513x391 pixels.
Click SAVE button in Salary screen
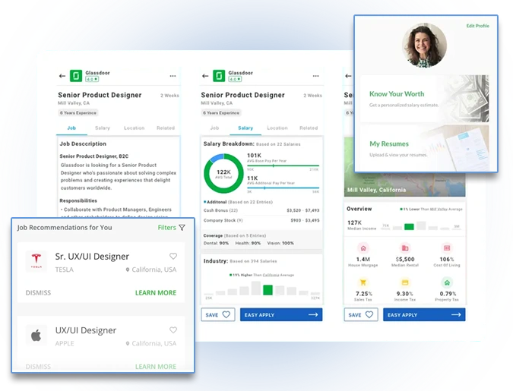[x=218, y=315]
